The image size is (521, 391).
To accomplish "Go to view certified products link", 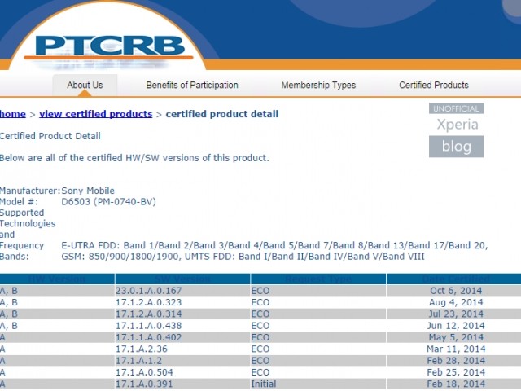I will click(x=96, y=114).
